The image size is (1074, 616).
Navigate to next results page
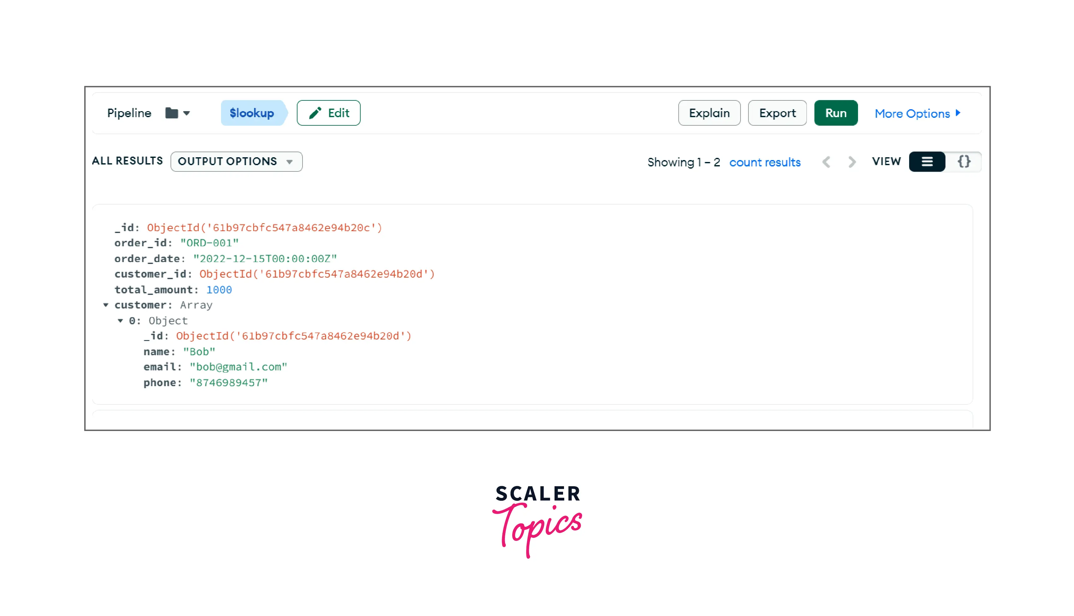point(852,162)
